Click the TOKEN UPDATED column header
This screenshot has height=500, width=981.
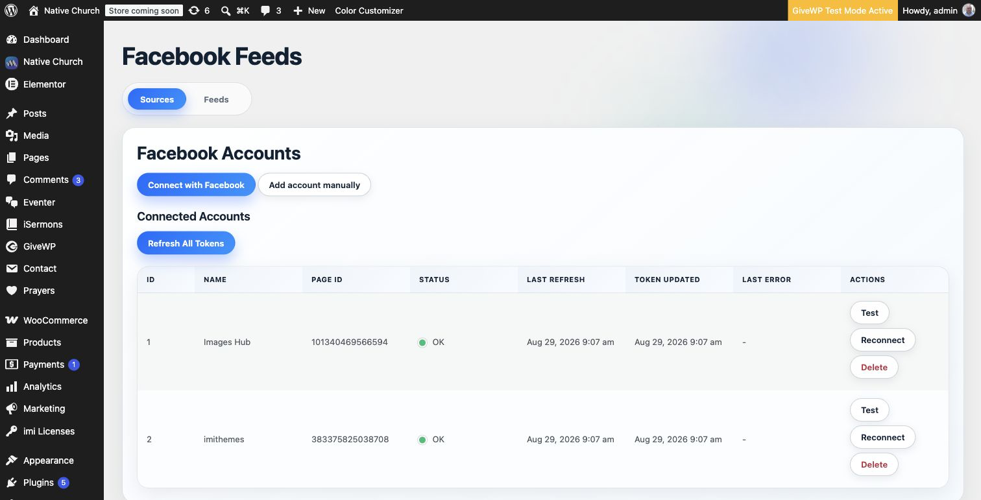click(667, 280)
